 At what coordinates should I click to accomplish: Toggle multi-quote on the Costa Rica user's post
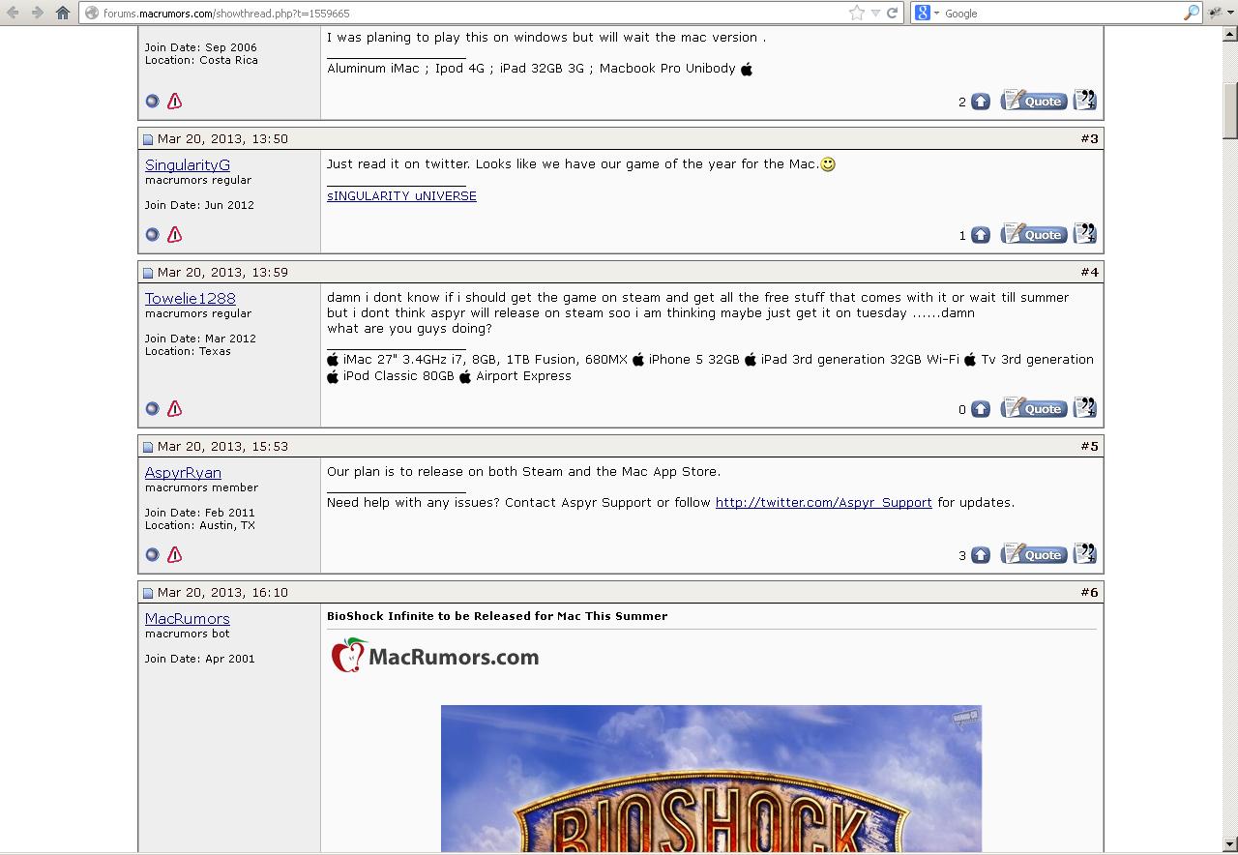[x=1085, y=100]
